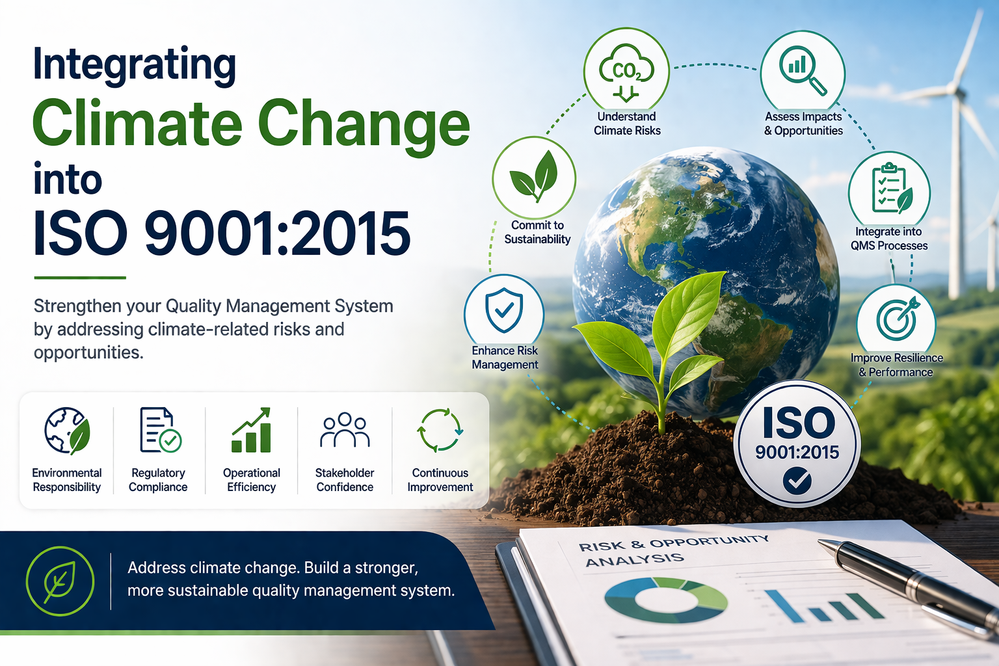Click the "Stakeholder Confidence" label

(345, 480)
